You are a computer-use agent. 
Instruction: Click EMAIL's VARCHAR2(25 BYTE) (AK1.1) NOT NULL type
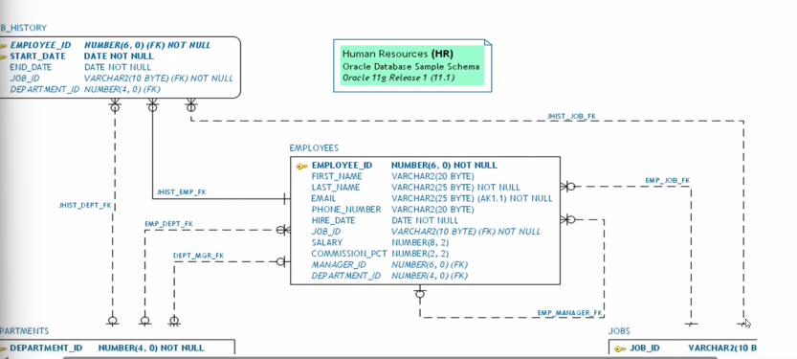point(472,198)
